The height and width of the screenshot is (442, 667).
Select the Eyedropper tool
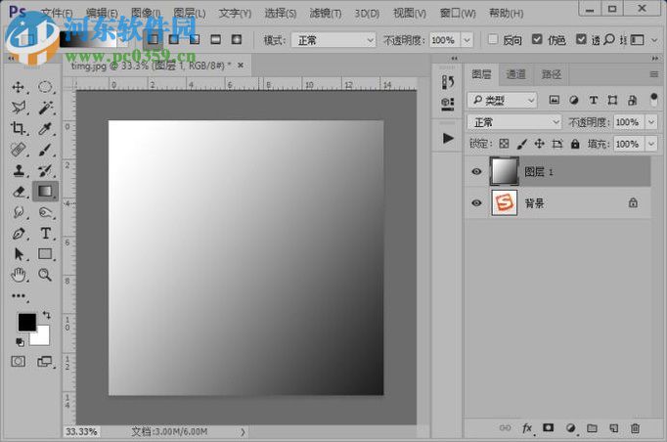(45, 129)
